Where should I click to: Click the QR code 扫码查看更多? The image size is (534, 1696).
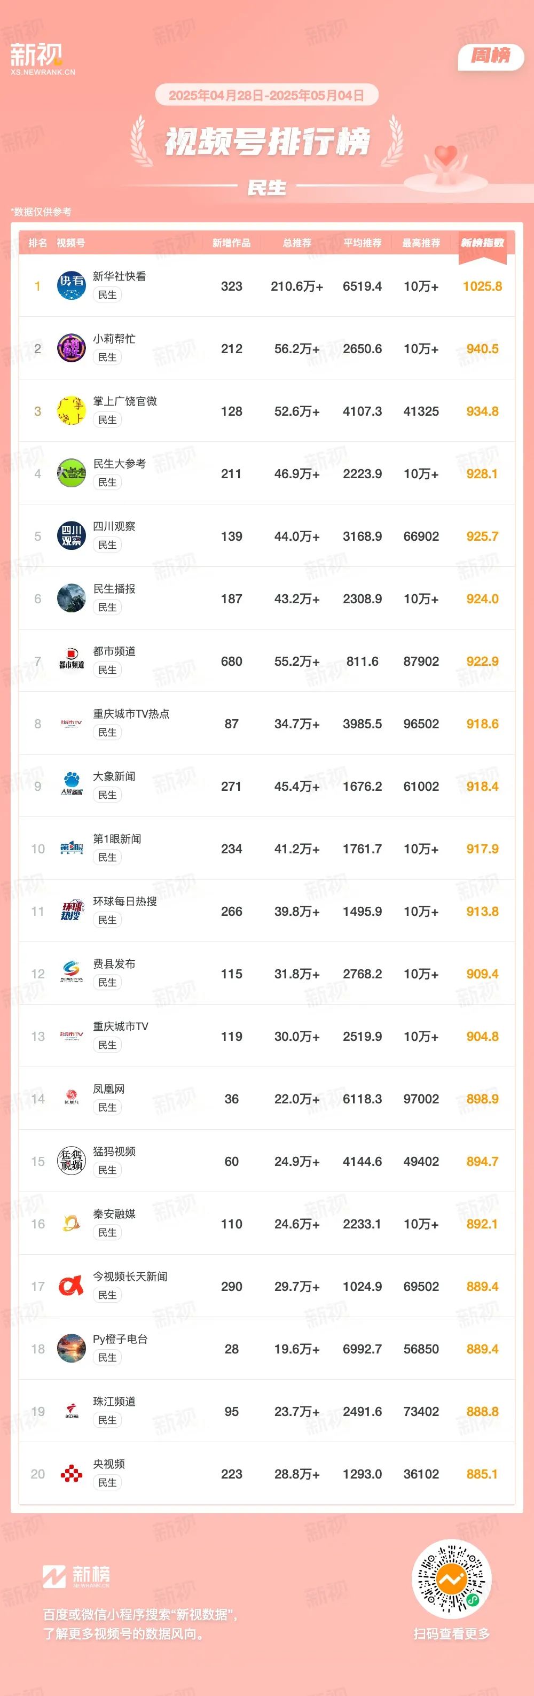tap(451, 1579)
